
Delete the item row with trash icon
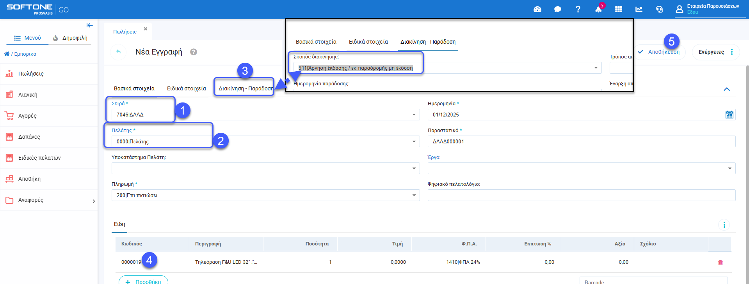coord(720,263)
